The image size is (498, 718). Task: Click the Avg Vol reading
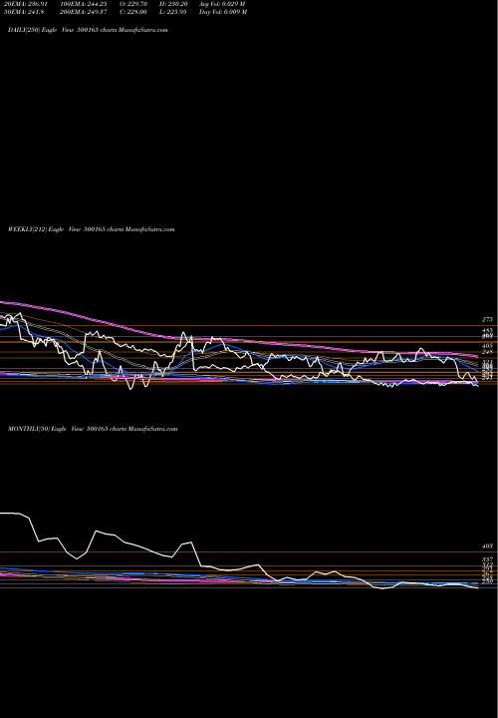click(x=222, y=4)
